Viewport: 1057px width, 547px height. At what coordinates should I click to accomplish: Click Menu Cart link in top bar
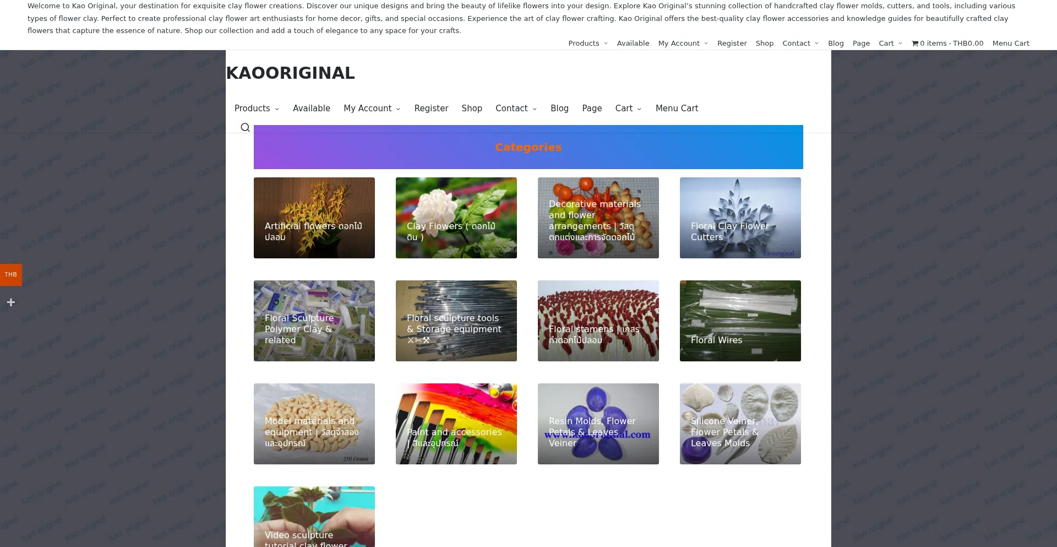(x=1011, y=44)
